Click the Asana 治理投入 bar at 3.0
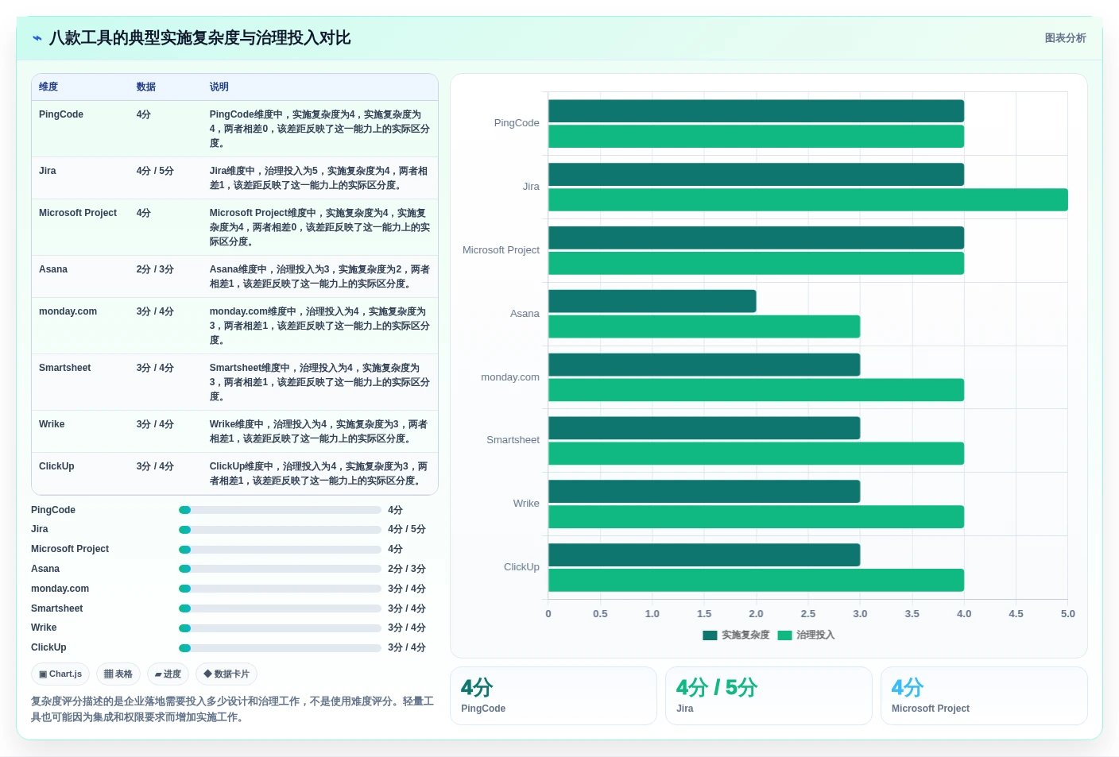Viewport: 1119px width, 757px height. pos(704,326)
